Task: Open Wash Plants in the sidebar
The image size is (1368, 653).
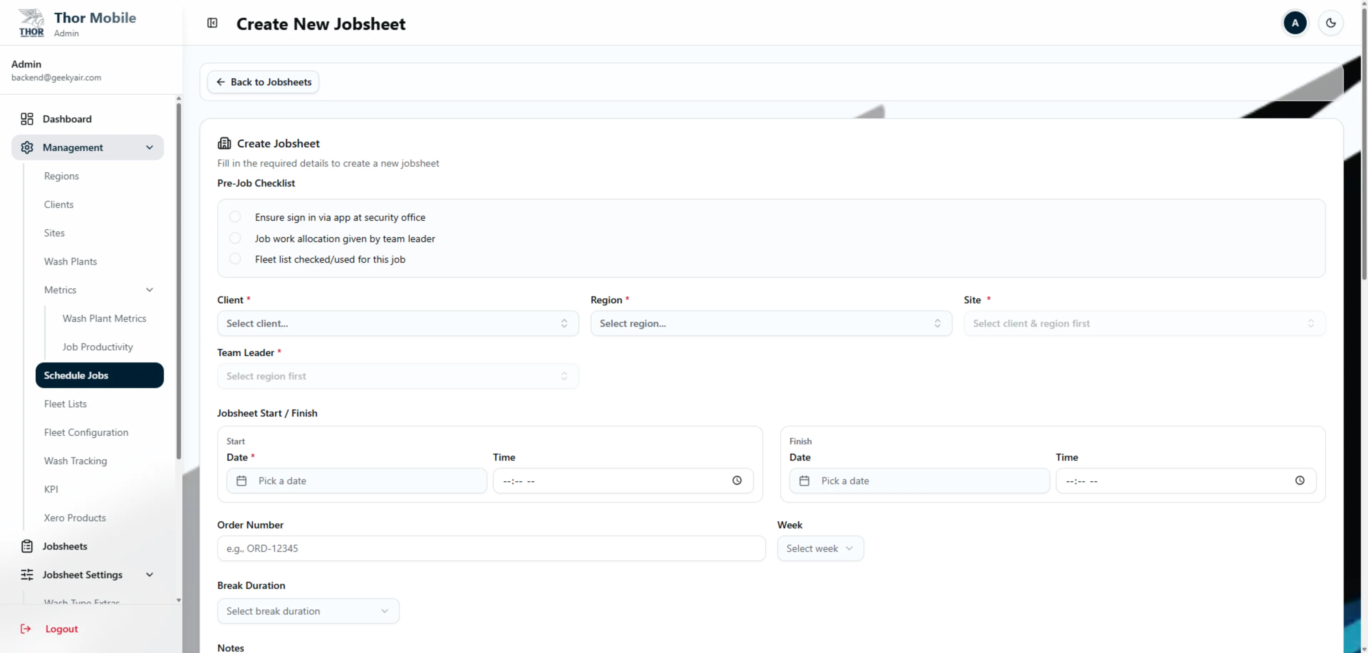Action: [x=71, y=262]
